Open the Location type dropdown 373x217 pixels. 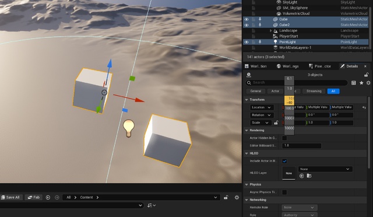[262, 107]
